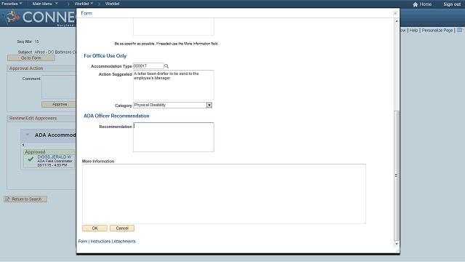The width and height of the screenshot is (465, 262).
Task: Click the Sign out link
Action: (452, 4)
